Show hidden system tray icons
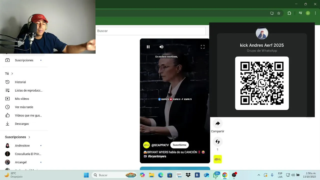This screenshot has width=320, height=180. point(259,175)
